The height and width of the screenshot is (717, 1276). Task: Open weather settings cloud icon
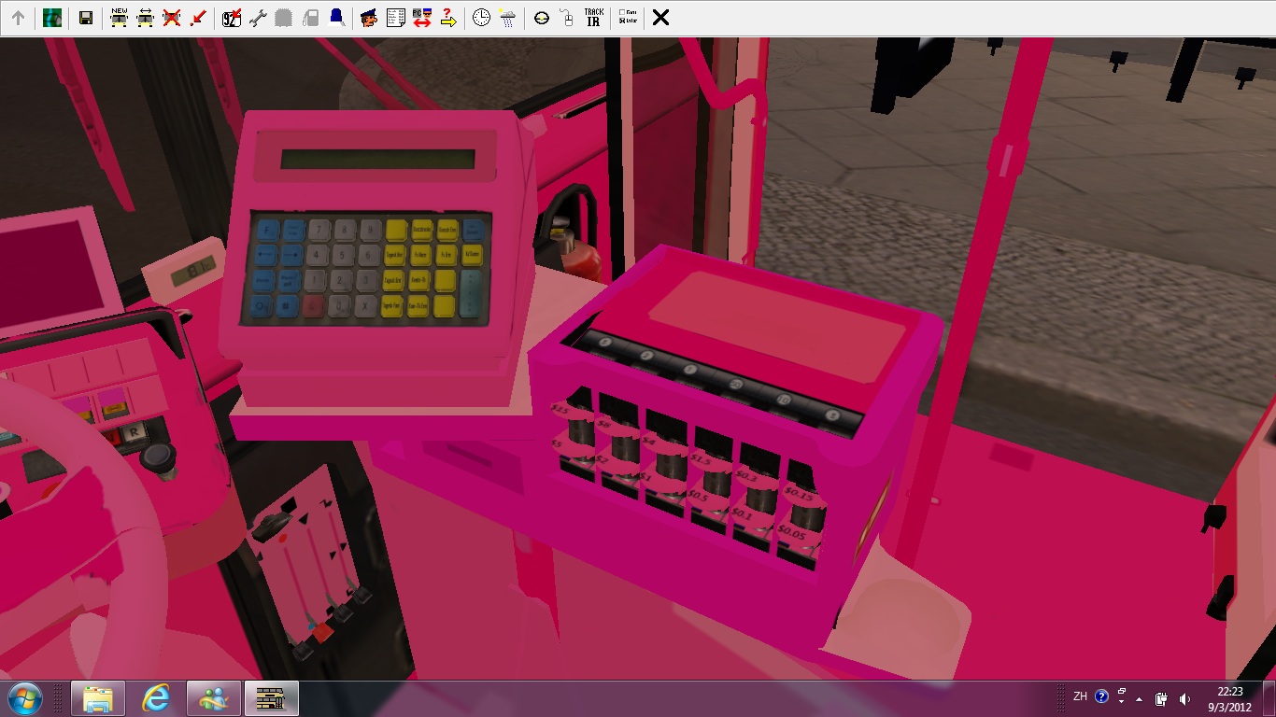pyautogui.click(x=507, y=18)
